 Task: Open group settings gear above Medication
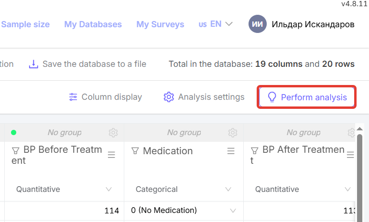click(x=232, y=132)
